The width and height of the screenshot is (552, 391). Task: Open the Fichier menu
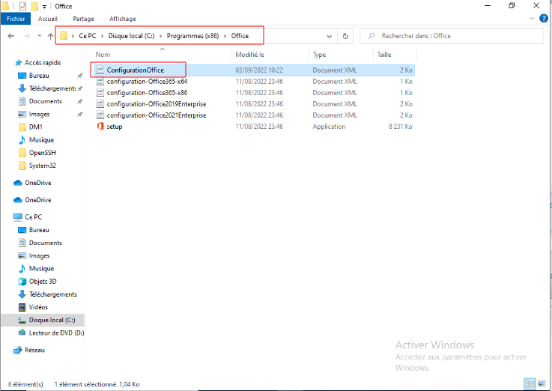(x=16, y=19)
